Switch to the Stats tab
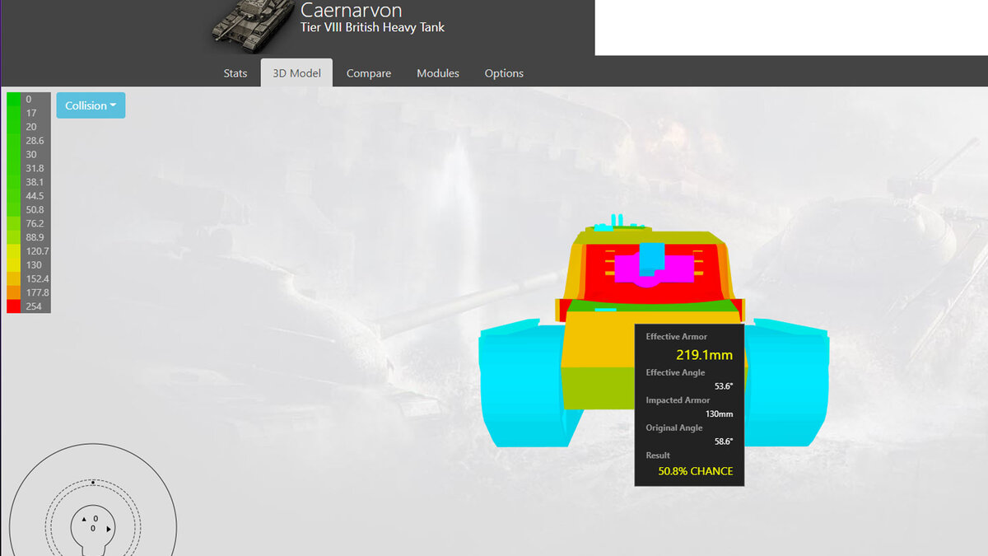Image resolution: width=988 pixels, height=556 pixels. [x=235, y=73]
